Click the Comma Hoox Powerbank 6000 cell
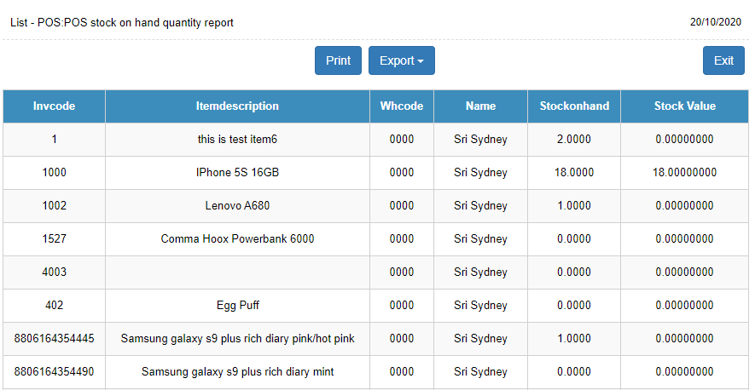 point(237,239)
